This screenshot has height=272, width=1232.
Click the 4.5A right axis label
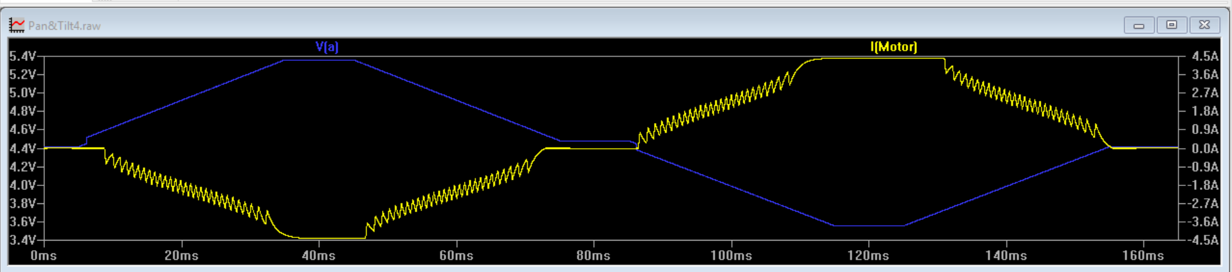pyautogui.click(x=1205, y=56)
